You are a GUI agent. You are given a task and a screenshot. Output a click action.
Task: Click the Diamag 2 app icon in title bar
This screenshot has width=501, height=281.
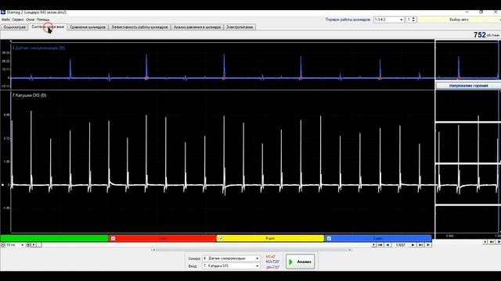click(3, 12)
